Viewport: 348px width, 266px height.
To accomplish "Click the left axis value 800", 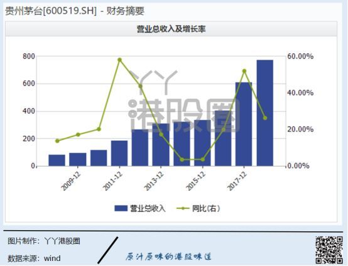I will point(29,56).
